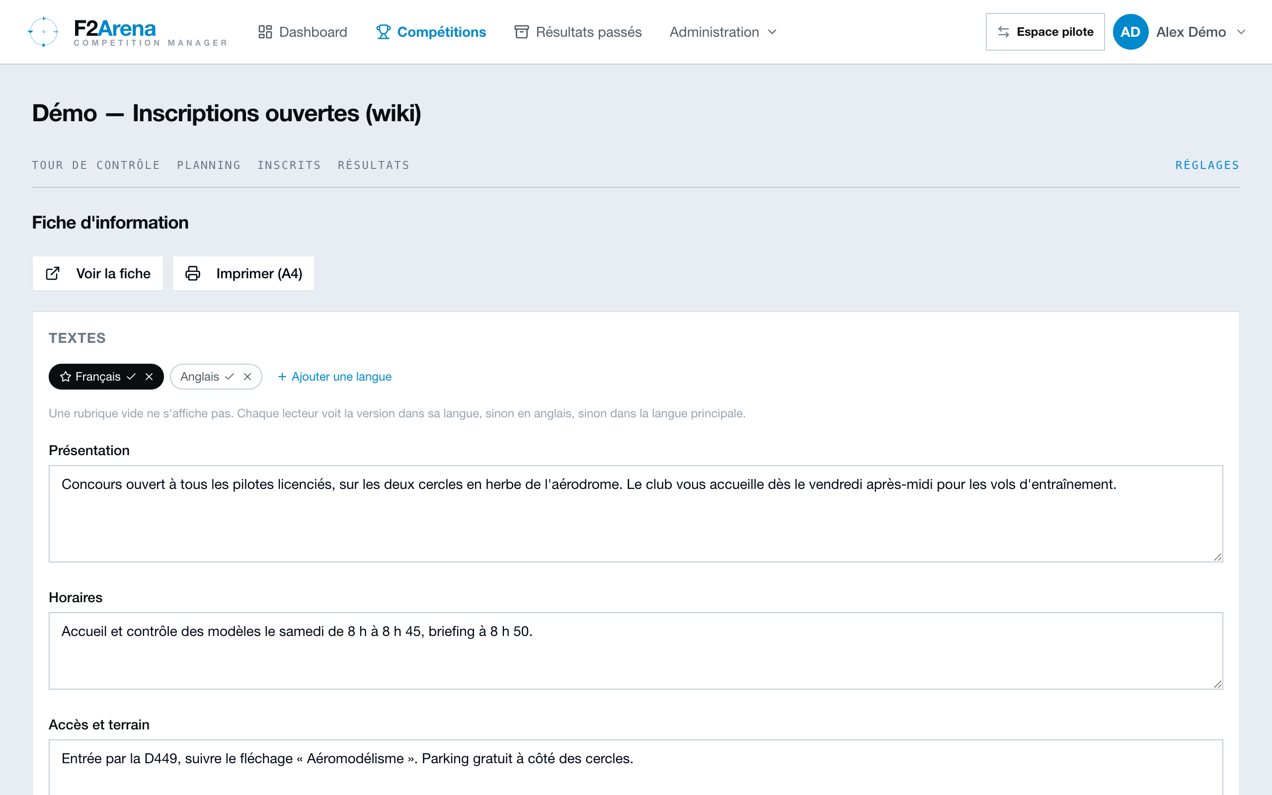The height and width of the screenshot is (795, 1272).
Task: Click the F2Arena compass logo icon
Action: (43, 31)
